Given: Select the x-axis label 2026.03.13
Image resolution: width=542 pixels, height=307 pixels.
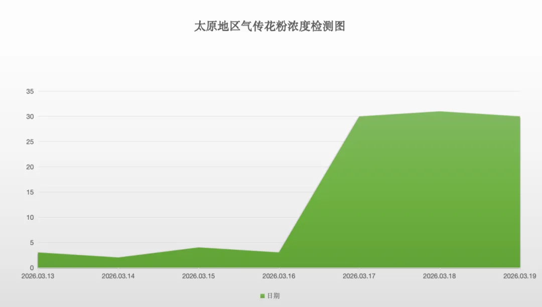Looking at the screenshot, I should 38,276.
